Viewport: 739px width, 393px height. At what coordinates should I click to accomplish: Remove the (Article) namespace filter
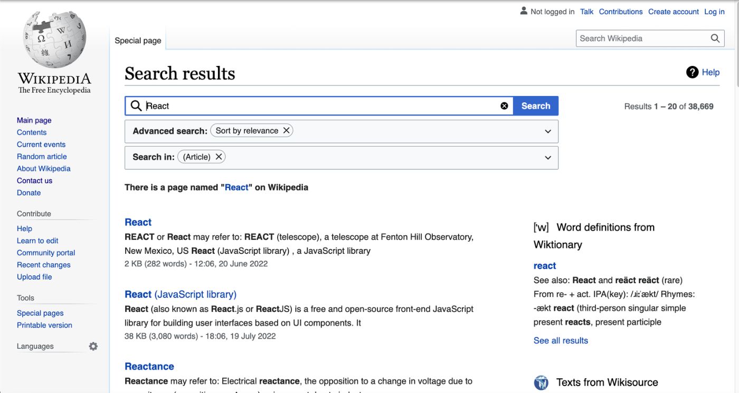219,157
